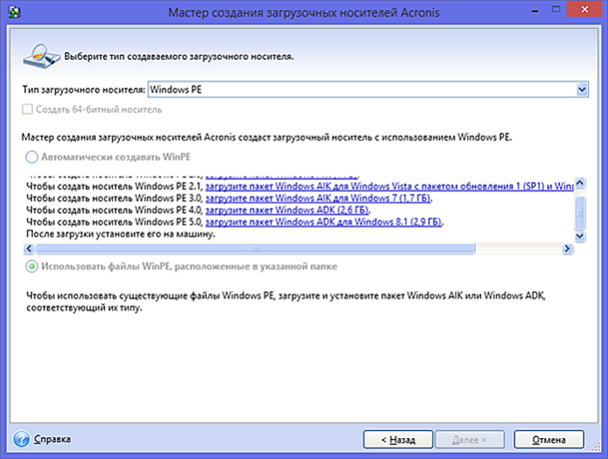Enable the 'Создать 64-битный носитель' checkbox
The width and height of the screenshot is (608, 459).
[x=28, y=110]
